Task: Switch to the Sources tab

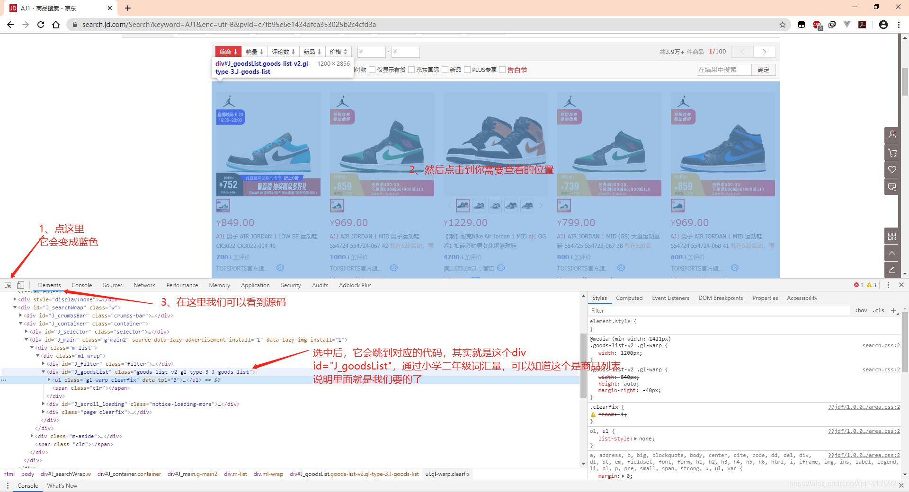Action: pos(113,285)
